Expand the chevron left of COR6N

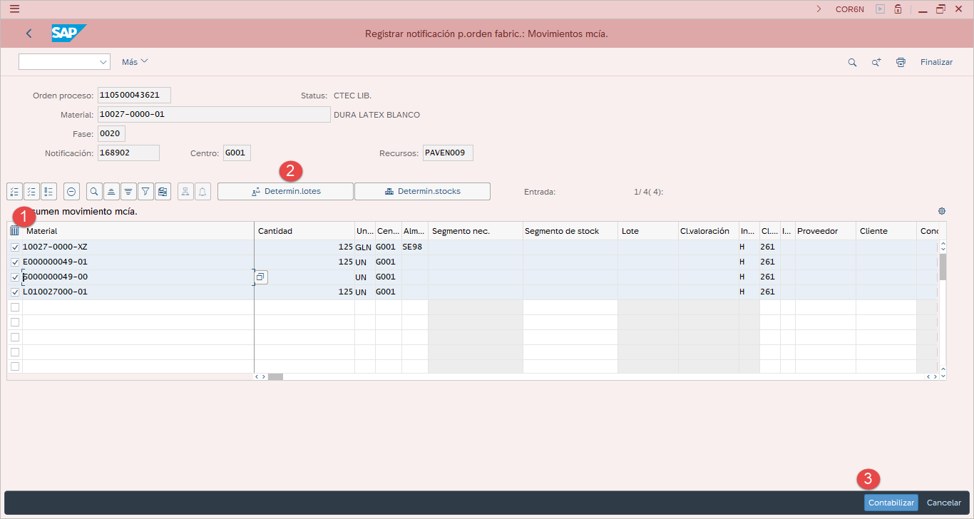click(x=819, y=9)
